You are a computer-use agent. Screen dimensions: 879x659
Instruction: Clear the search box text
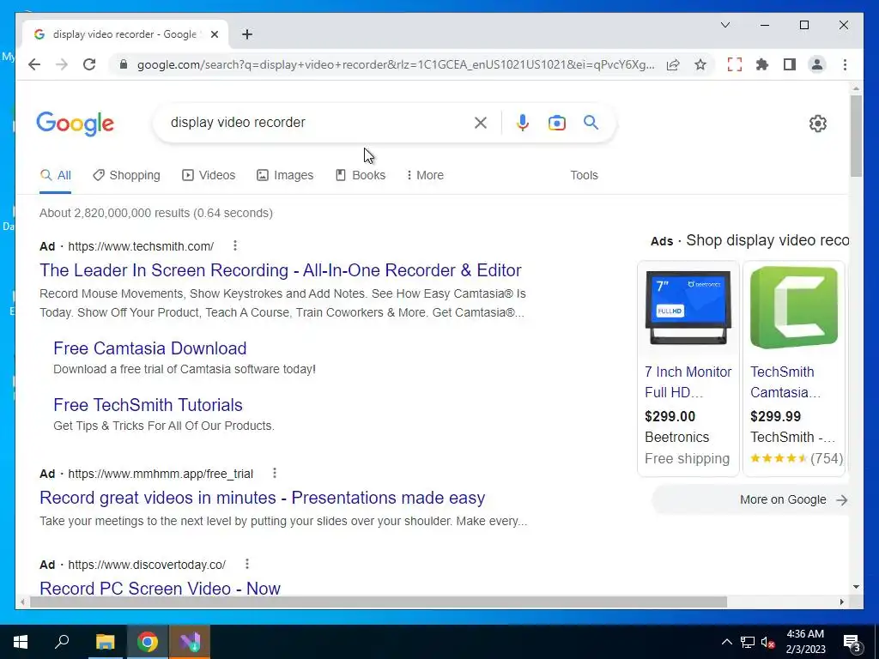point(481,123)
